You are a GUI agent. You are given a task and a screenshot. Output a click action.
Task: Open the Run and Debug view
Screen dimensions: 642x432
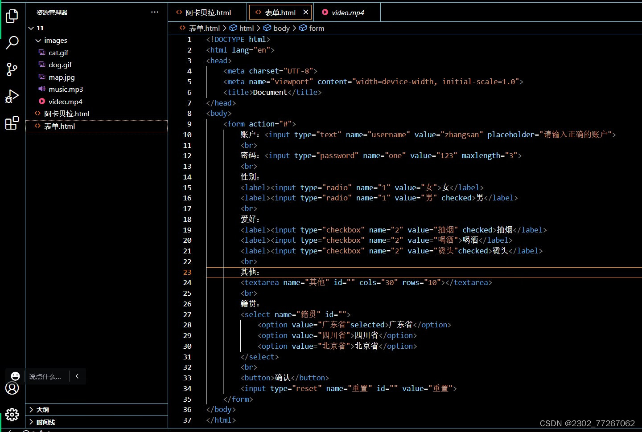12,96
